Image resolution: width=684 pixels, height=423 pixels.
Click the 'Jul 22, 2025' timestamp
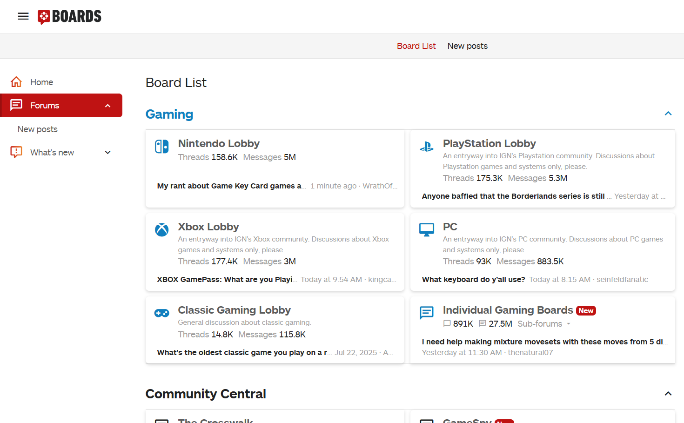(x=356, y=353)
